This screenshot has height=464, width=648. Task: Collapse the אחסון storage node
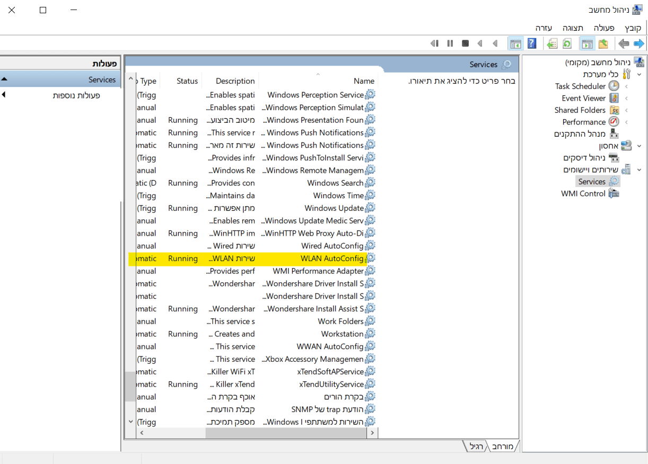click(639, 146)
